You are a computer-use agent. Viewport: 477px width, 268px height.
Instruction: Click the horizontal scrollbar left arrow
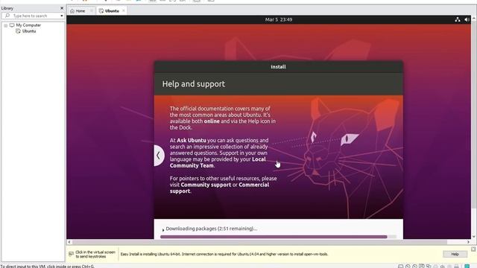point(69,242)
